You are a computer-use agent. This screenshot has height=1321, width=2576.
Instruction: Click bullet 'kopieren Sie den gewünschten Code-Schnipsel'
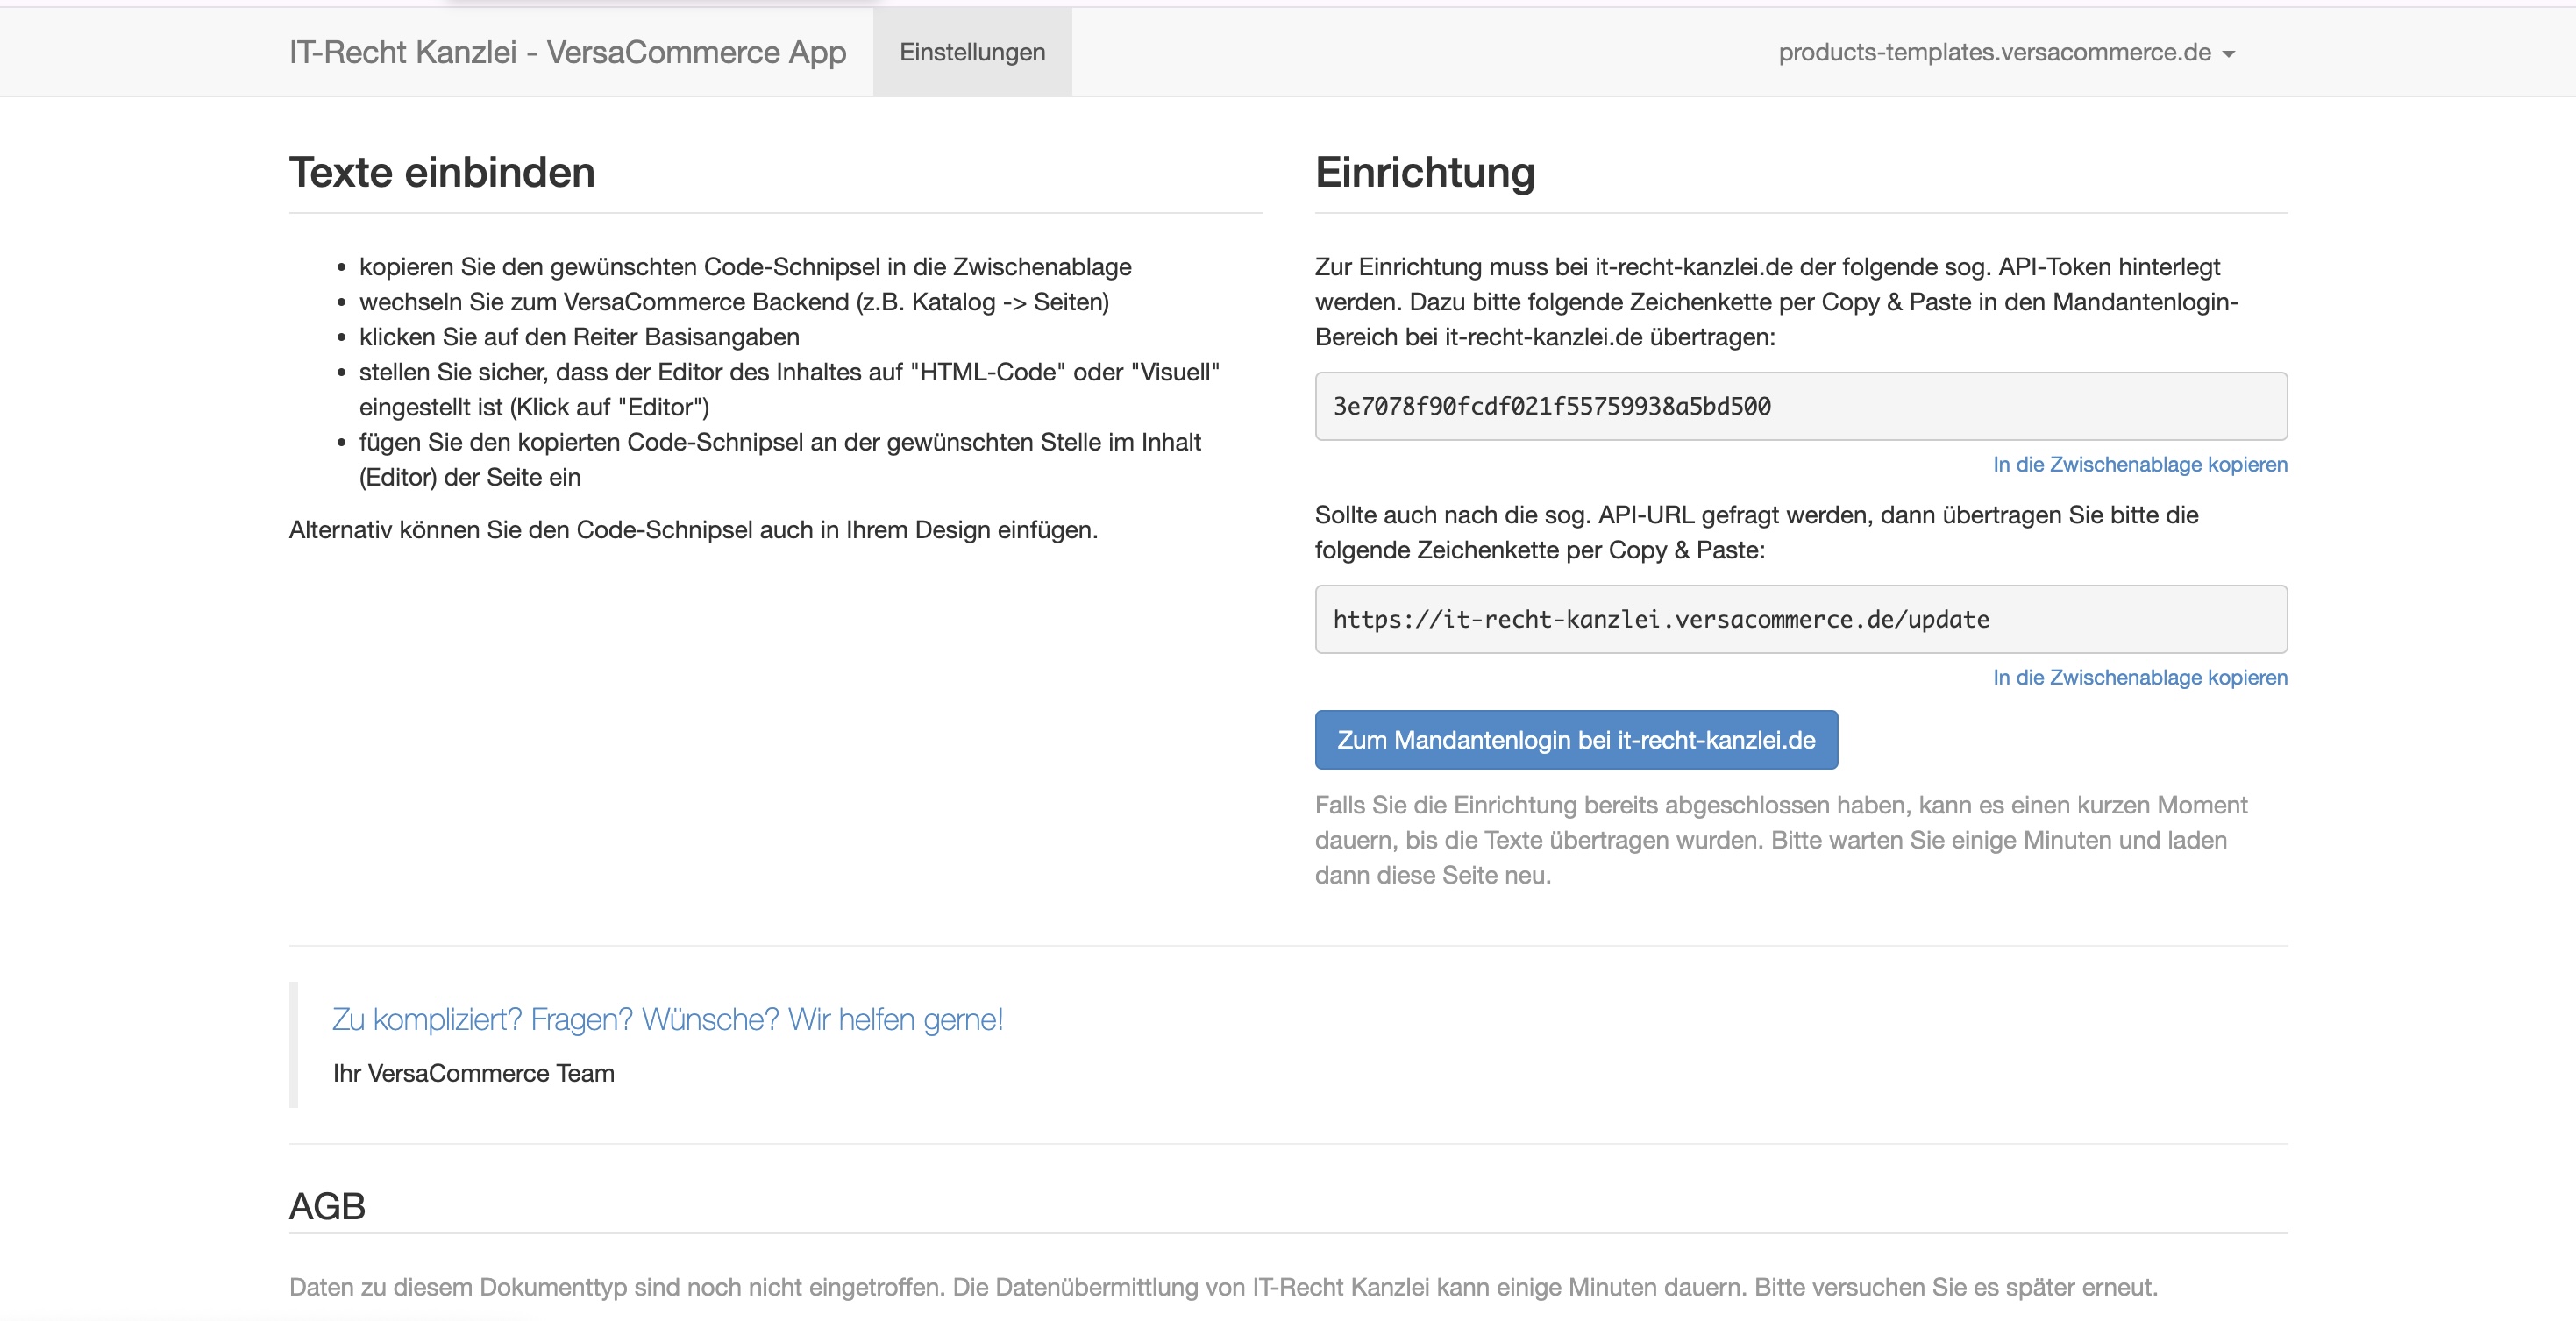pos(745,267)
